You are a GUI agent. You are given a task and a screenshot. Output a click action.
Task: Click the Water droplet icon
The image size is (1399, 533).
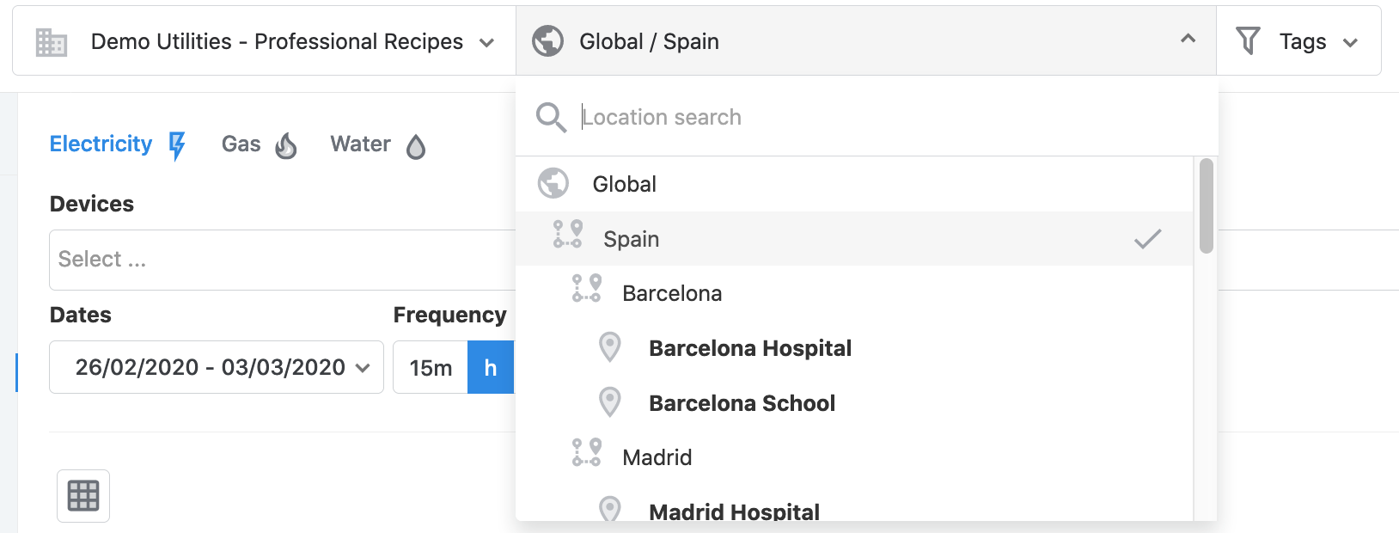tap(416, 147)
